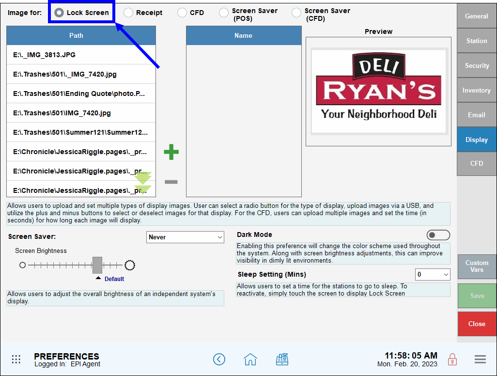
Task: Click the back arrow circle icon
Action: (x=219, y=359)
